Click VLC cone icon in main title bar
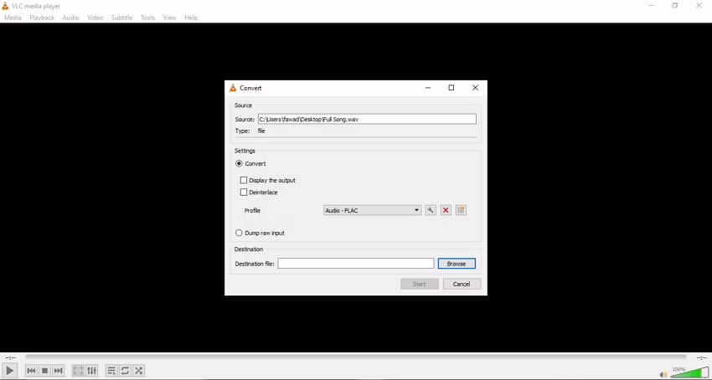Viewport: 712px width, 380px height. click(x=5, y=6)
